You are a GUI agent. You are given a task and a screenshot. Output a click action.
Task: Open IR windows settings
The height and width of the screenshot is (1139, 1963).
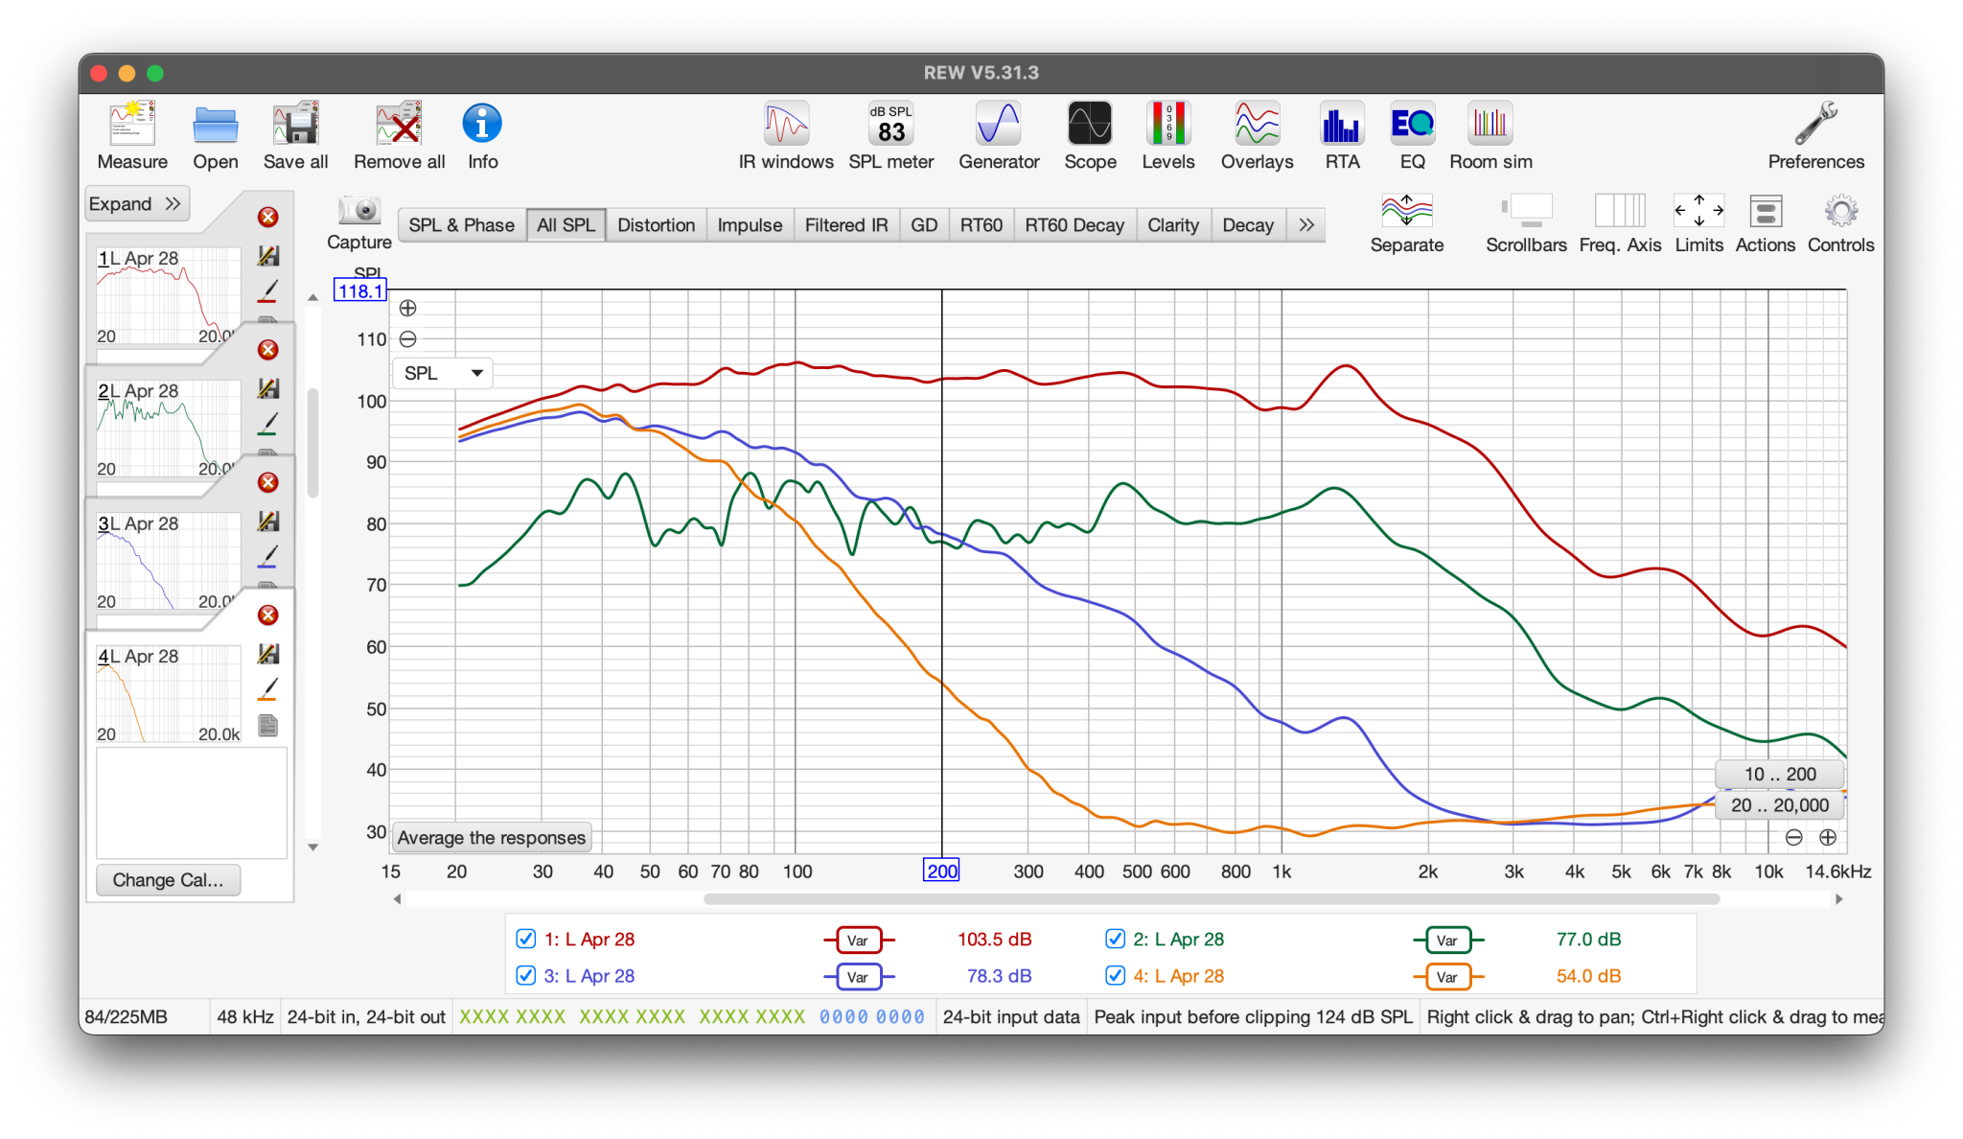786,135
